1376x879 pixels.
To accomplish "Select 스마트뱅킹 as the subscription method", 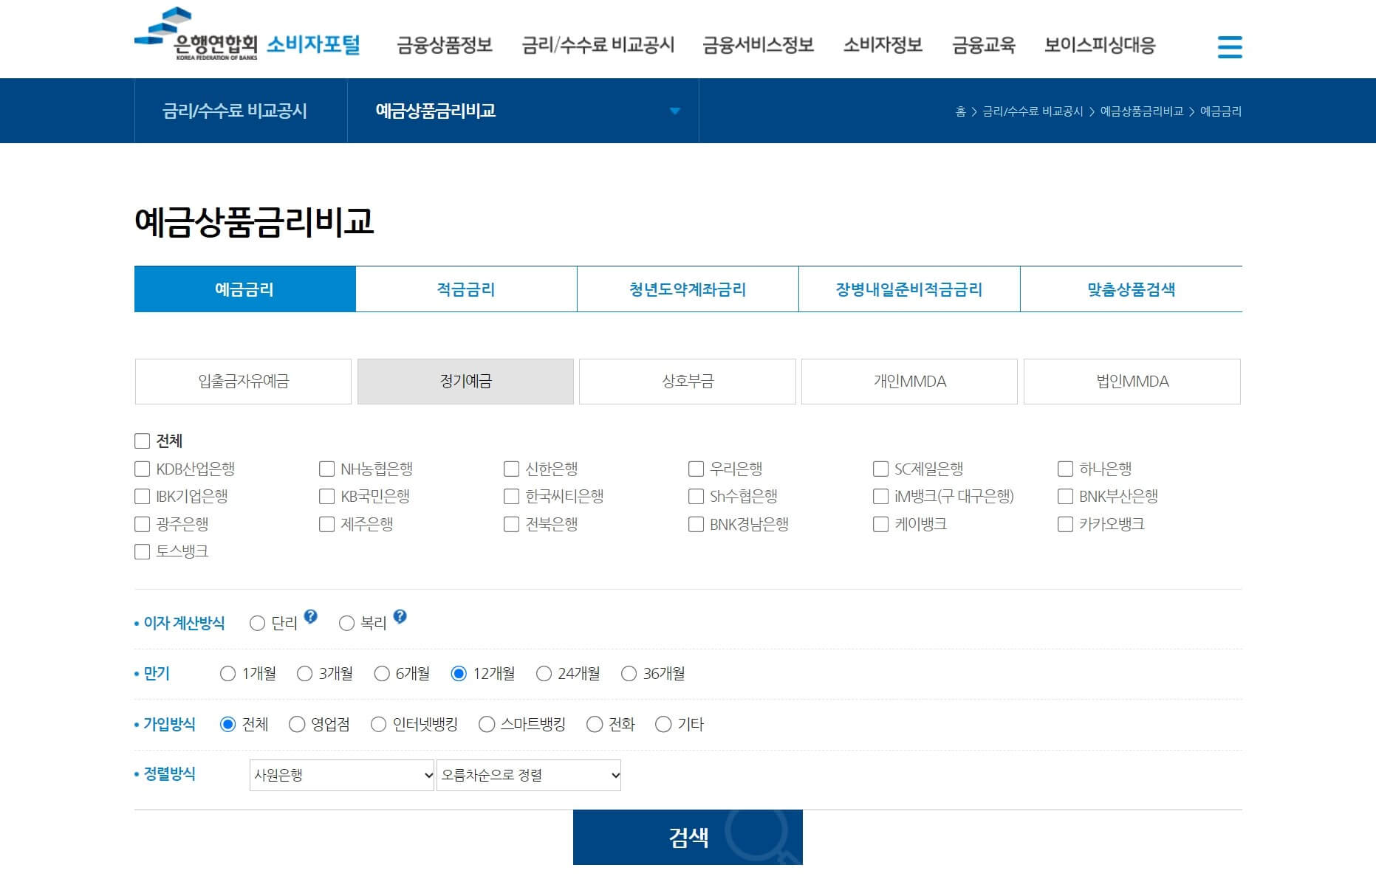I will click(485, 724).
